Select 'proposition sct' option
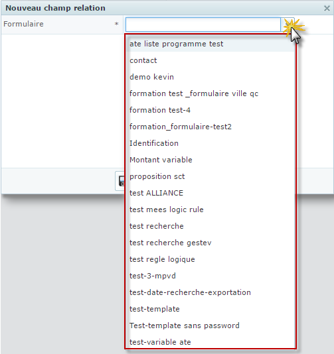This screenshot has width=334, height=354. coord(210,176)
